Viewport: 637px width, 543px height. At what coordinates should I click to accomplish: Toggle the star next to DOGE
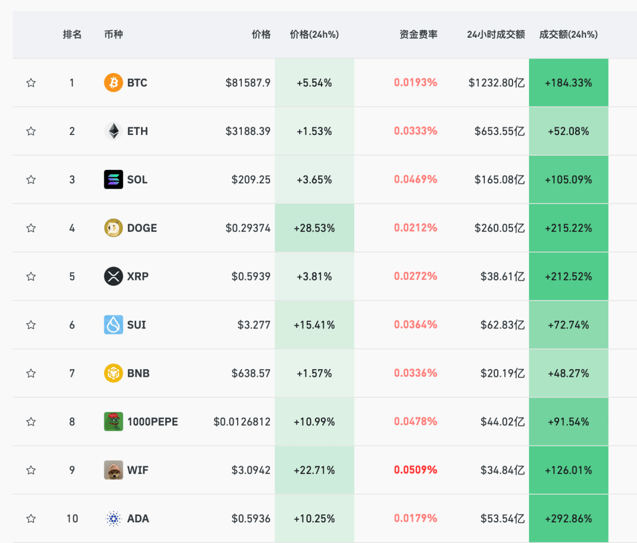(31, 228)
